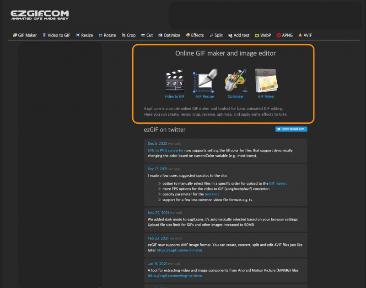
Task: Click the 'more FPS options for the video' line
Action: click(216, 189)
